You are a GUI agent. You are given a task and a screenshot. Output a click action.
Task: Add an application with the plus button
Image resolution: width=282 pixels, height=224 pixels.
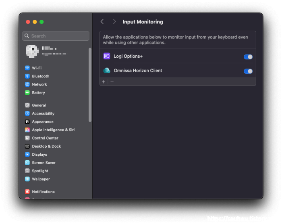point(104,82)
